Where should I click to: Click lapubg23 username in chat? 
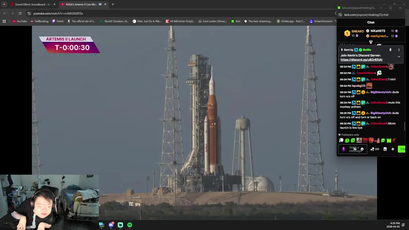click(358, 86)
